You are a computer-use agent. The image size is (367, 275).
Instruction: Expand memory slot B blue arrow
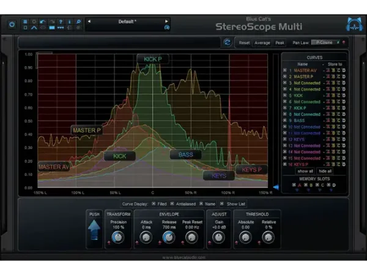(x=308, y=190)
